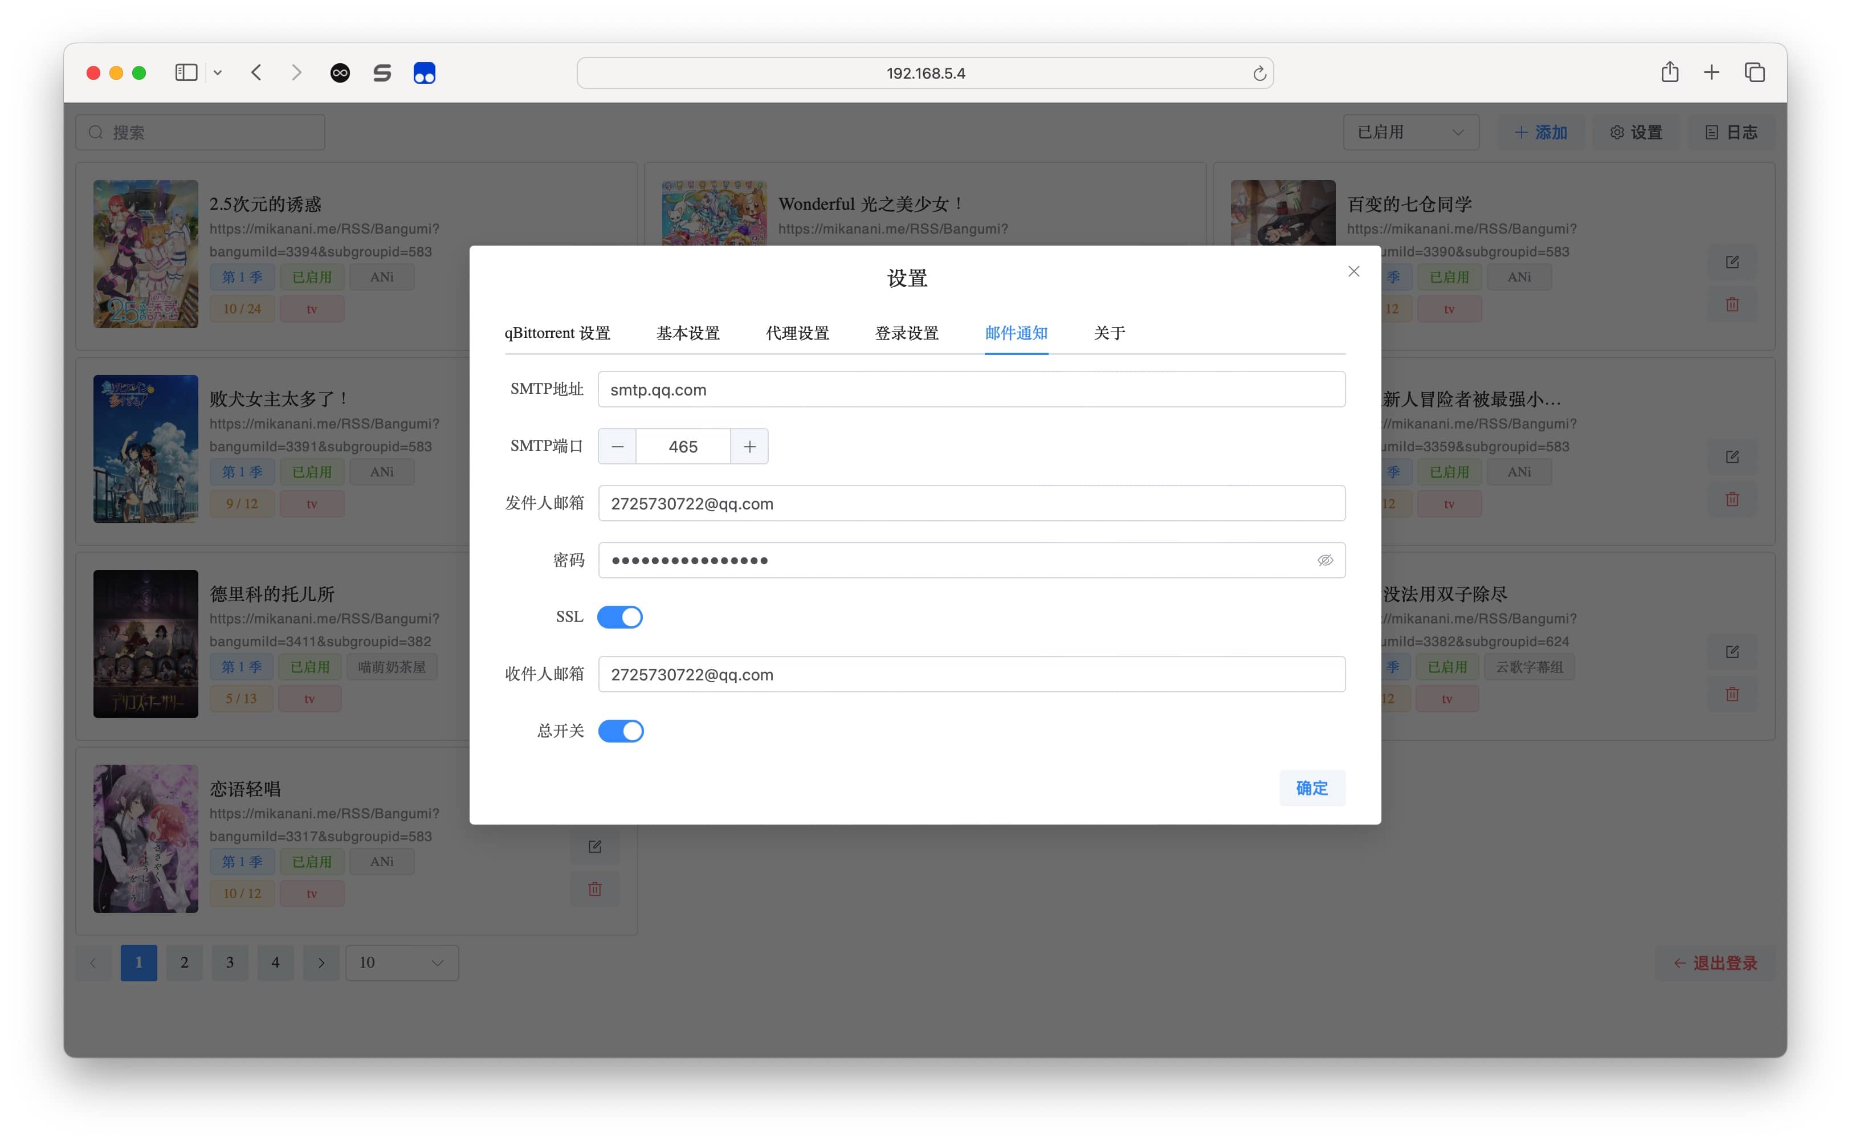1851x1142 pixels.
Task: Click the 德里科的托儿所 cover thumbnail
Action: 146,643
